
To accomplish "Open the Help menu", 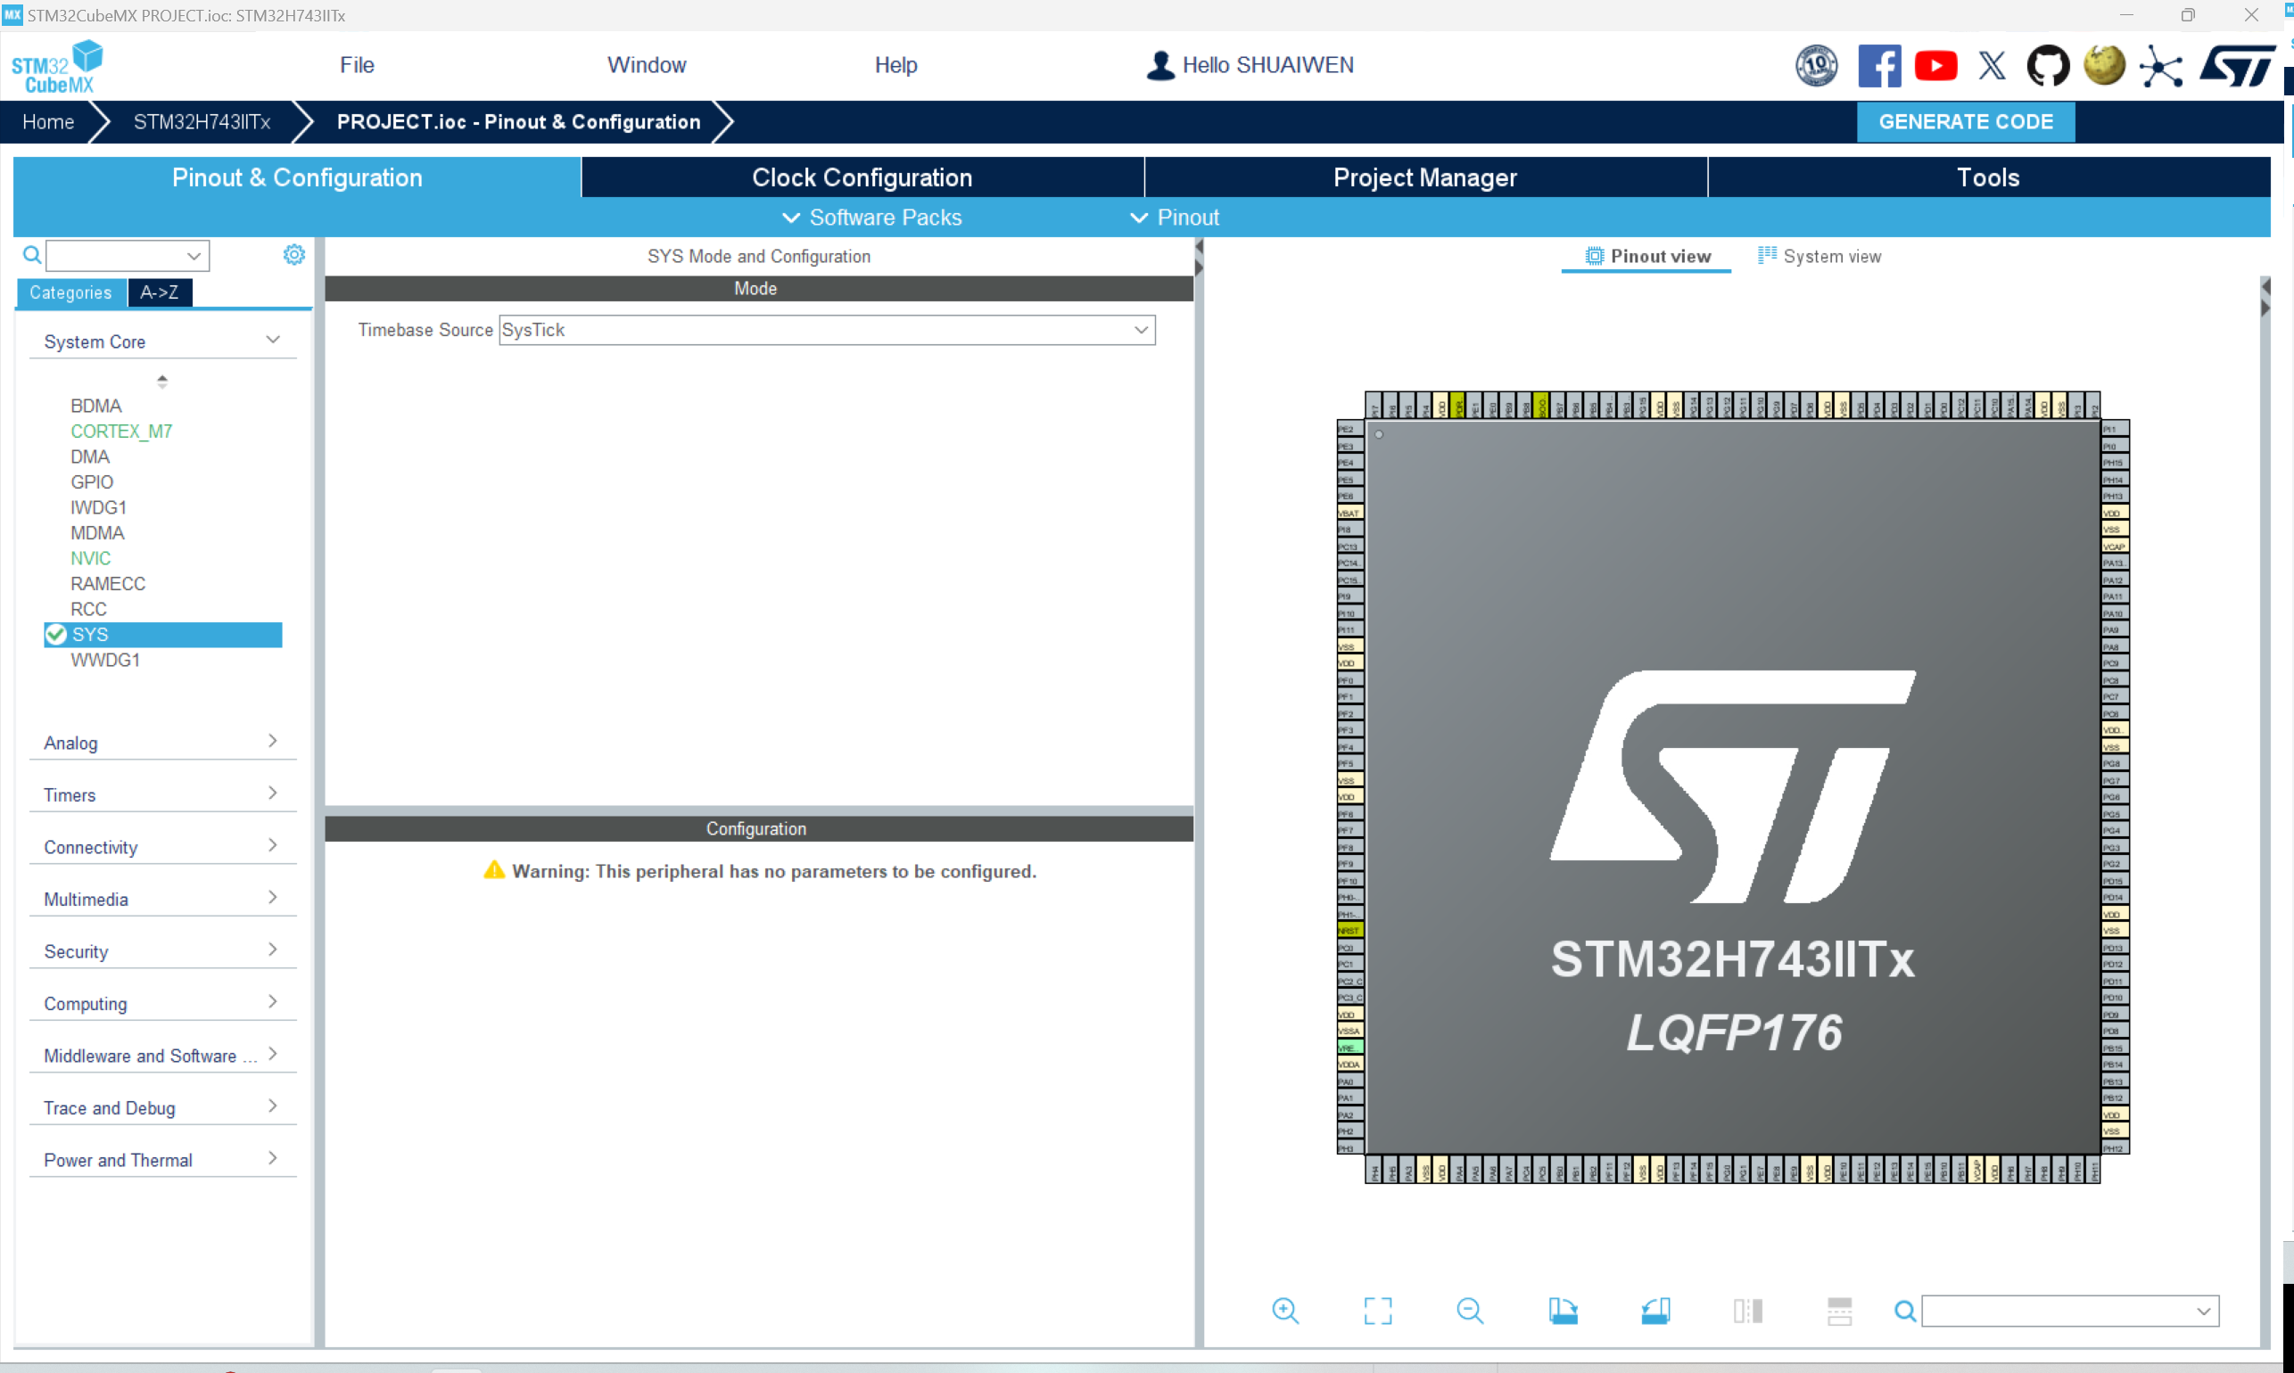I will coord(895,65).
